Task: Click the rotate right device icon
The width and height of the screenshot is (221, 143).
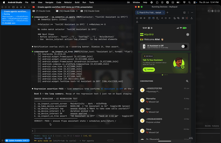Action: (153, 18)
